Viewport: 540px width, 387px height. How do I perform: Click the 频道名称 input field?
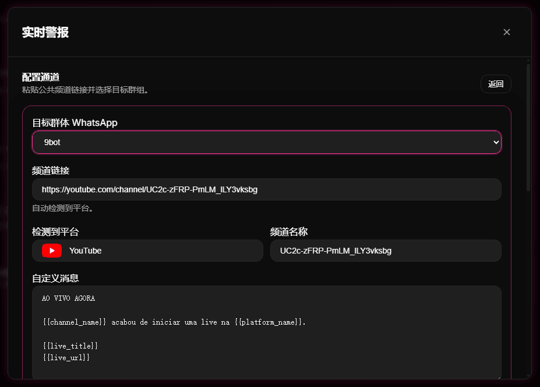[386, 251]
